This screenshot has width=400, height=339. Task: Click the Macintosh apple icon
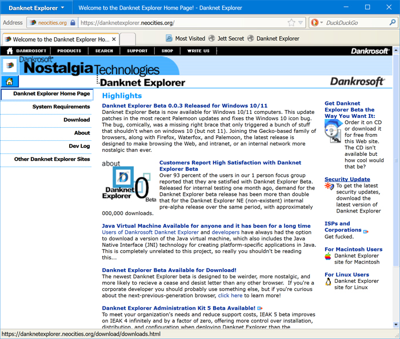pos(328,257)
